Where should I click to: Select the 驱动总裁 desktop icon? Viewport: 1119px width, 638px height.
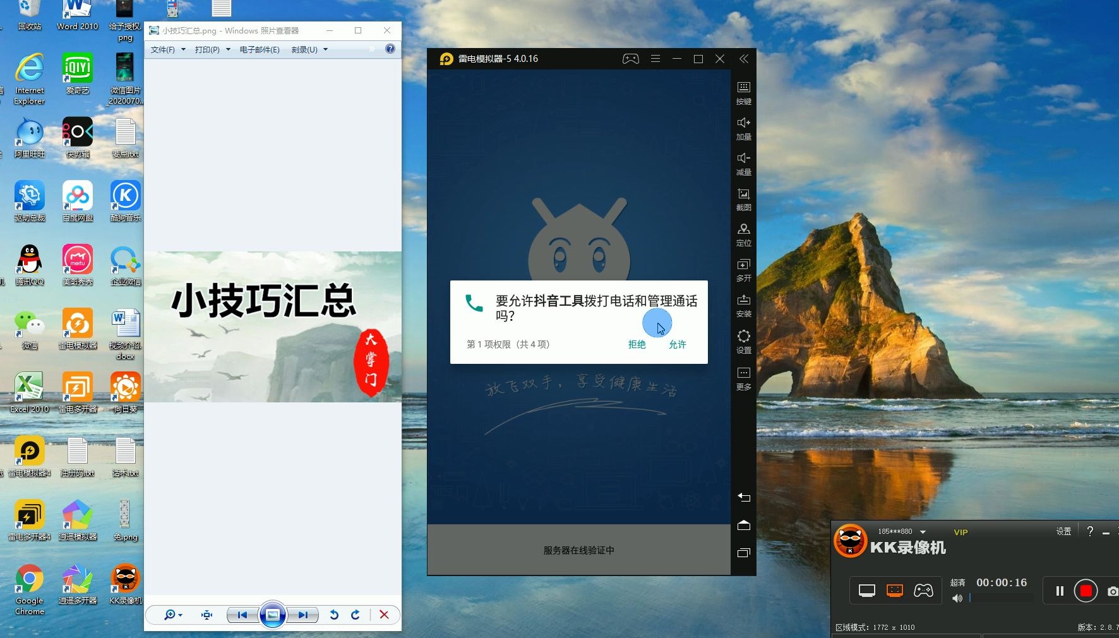[x=30, y=202]
